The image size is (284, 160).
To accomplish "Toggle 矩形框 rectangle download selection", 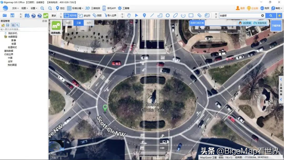I will pyautogui.click(x=70, y=16).
